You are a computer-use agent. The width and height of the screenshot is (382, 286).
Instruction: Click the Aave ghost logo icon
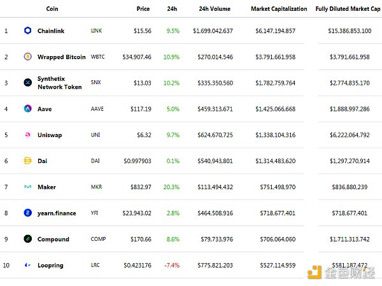click(27, 109)
